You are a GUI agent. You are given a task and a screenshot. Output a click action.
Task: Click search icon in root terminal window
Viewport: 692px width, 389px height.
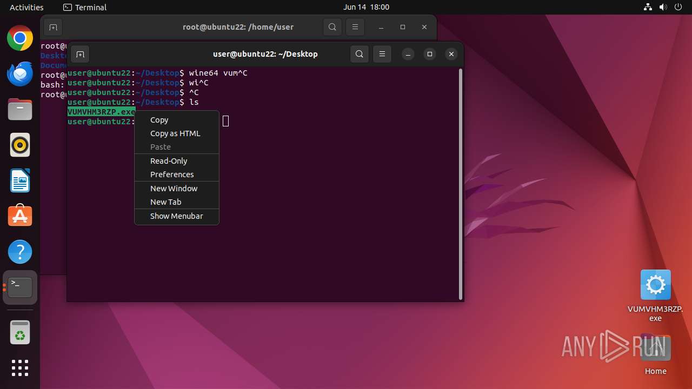coord(332,27)
